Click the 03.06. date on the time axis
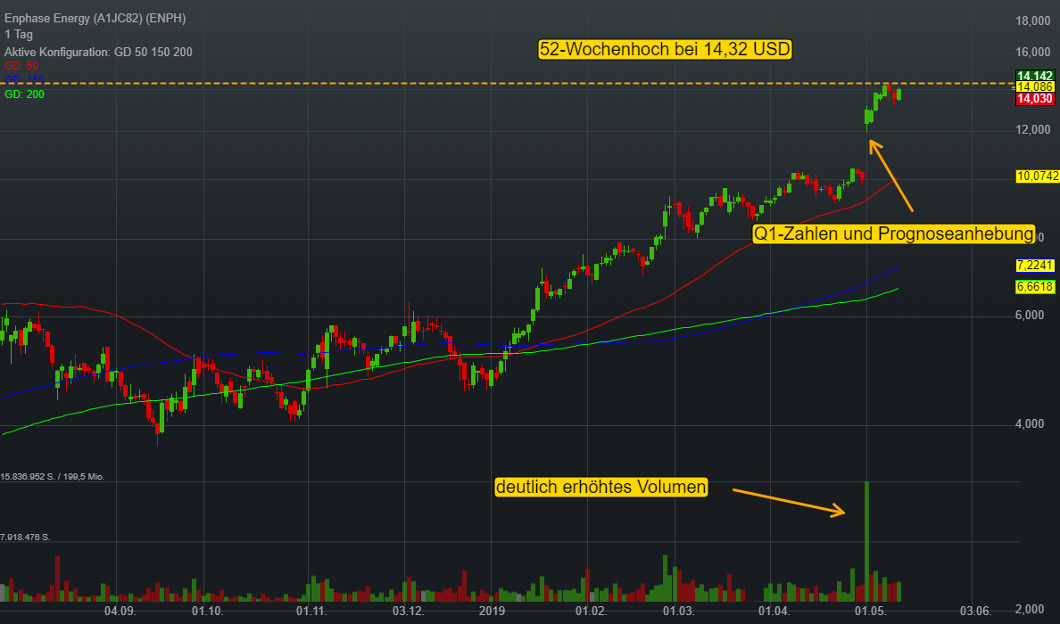The width and height of the screenshot is (1060, 624). (x=976, y=612)
